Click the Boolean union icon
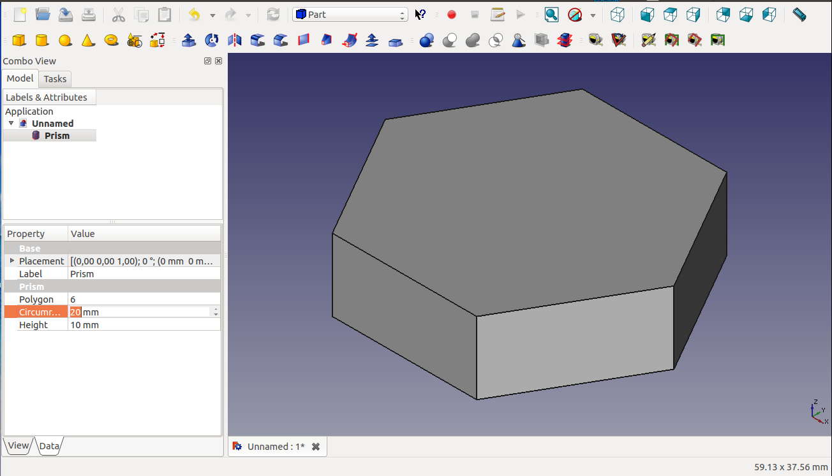The image size is (832, 476). 473,41
